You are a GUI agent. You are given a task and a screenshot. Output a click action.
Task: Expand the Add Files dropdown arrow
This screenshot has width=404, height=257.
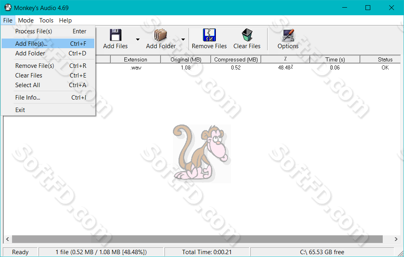point(138,39)
